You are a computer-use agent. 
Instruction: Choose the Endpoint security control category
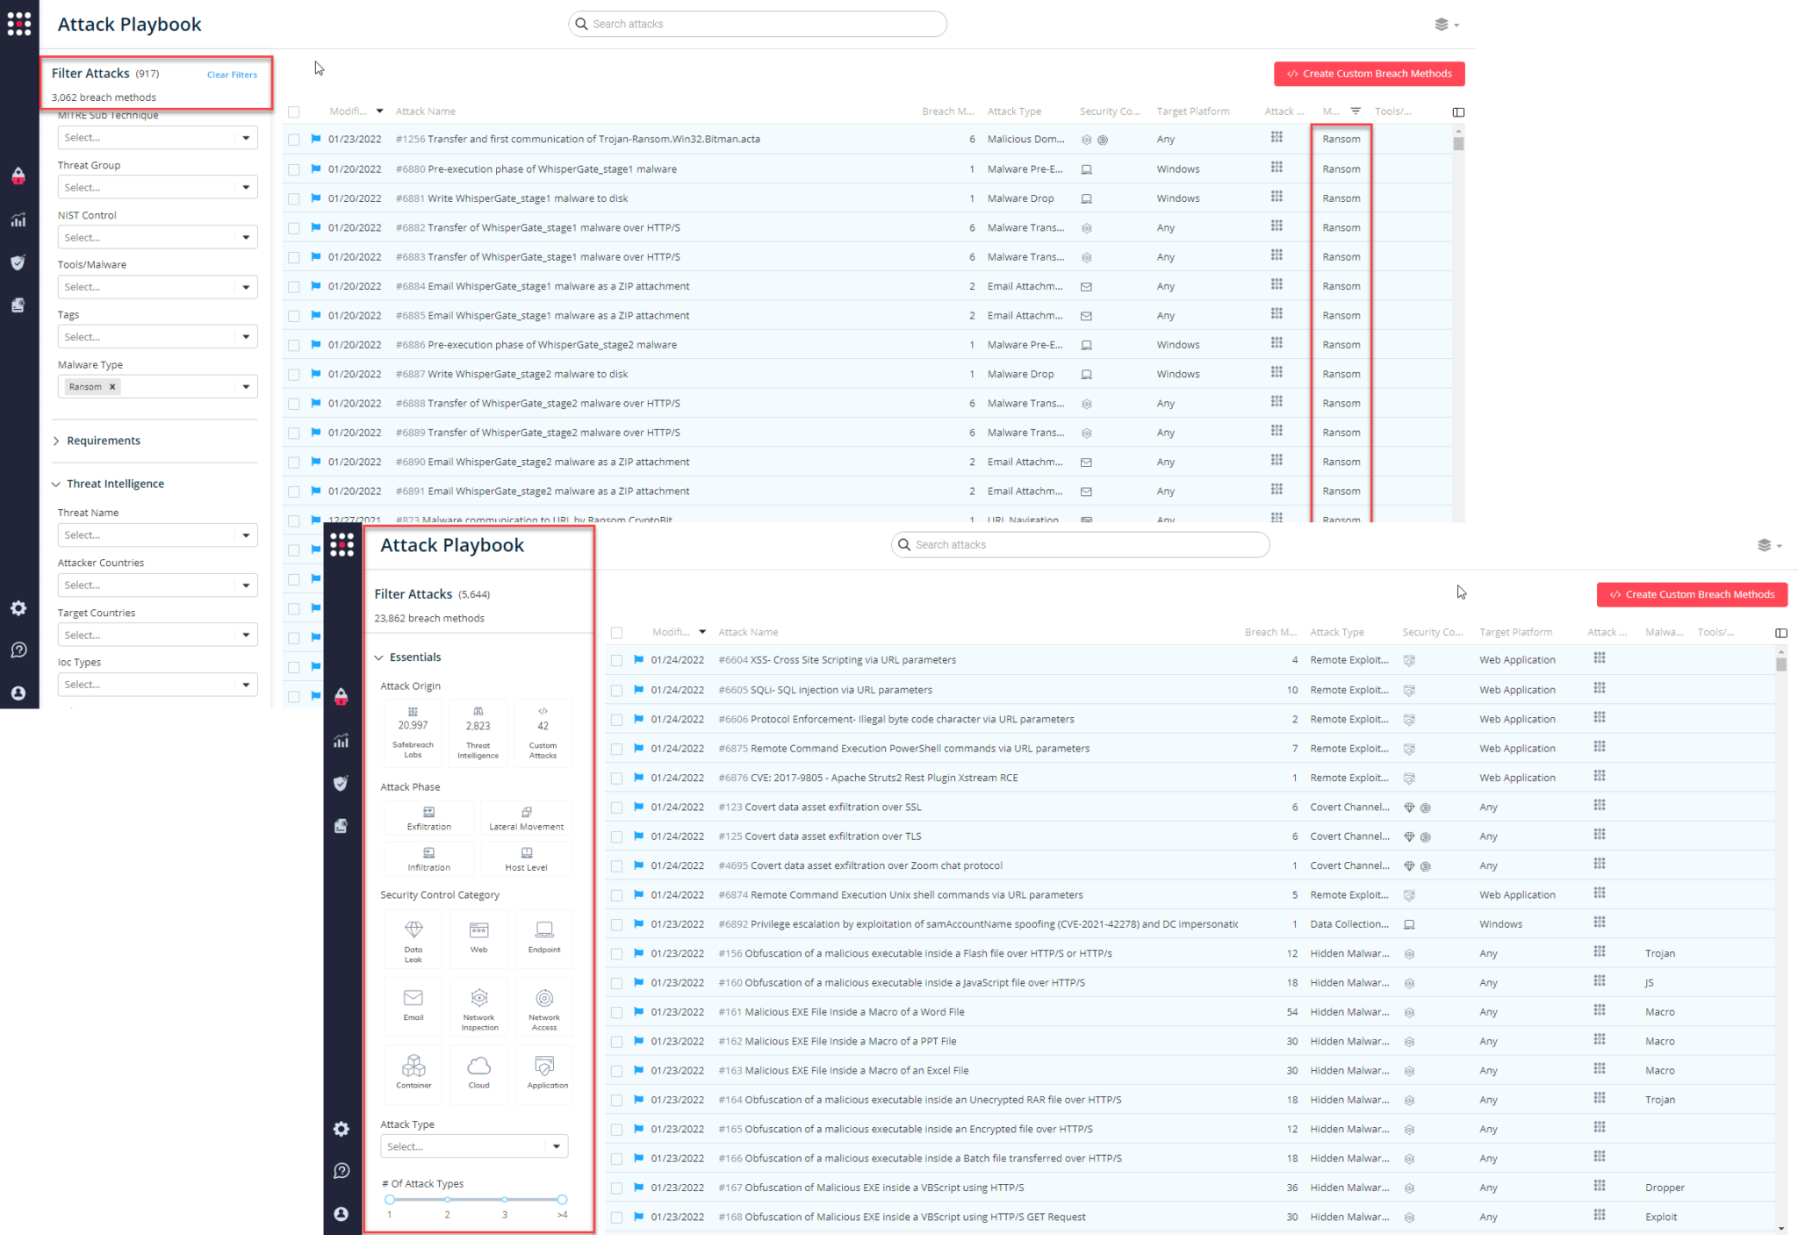[544, 938]
